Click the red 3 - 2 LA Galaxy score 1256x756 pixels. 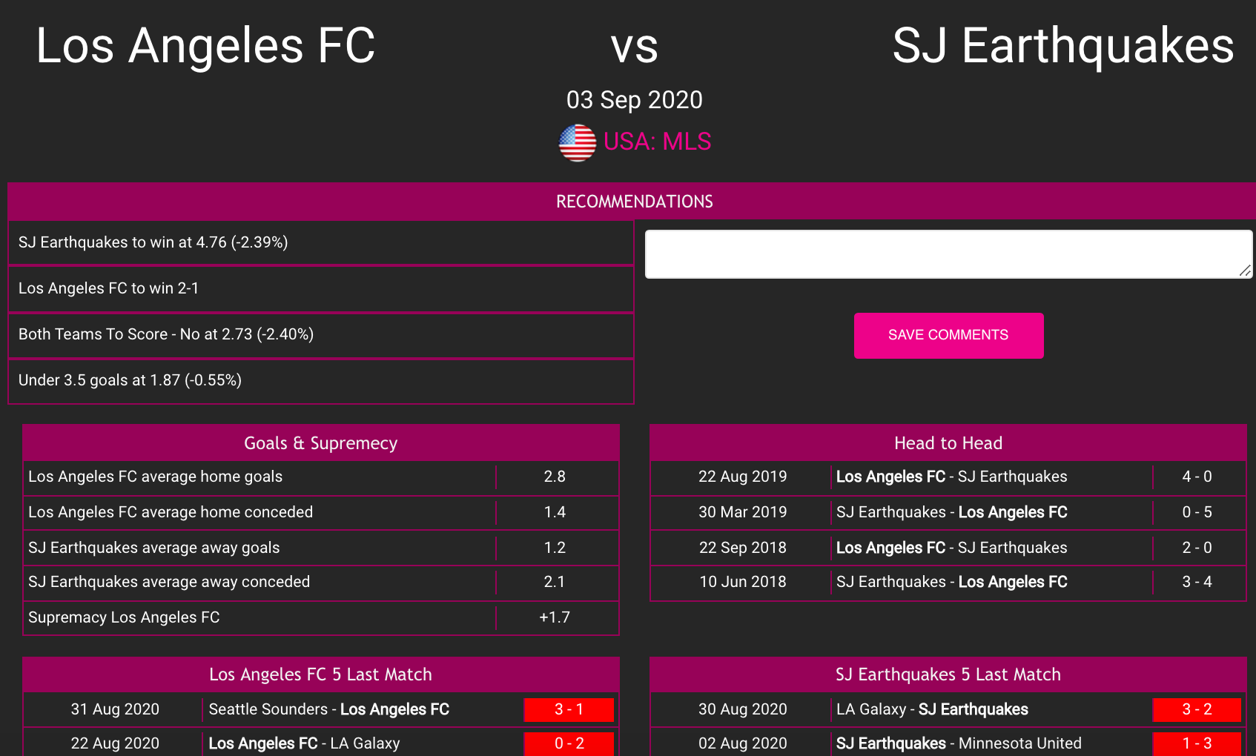(1197, 709)
